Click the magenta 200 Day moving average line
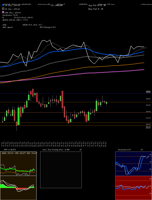The height and width of the screenshot is (200, 152). pos(72,75)
